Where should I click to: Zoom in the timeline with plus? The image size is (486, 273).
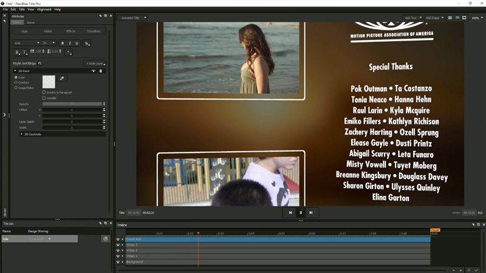tap(461, 270)
